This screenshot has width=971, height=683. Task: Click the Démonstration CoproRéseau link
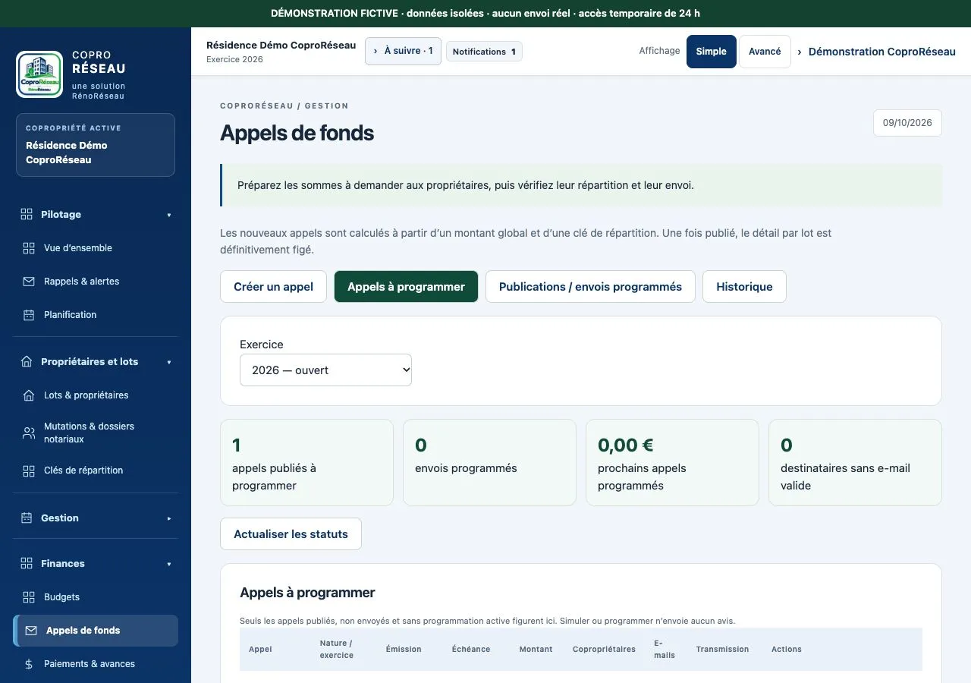(882, 52)
